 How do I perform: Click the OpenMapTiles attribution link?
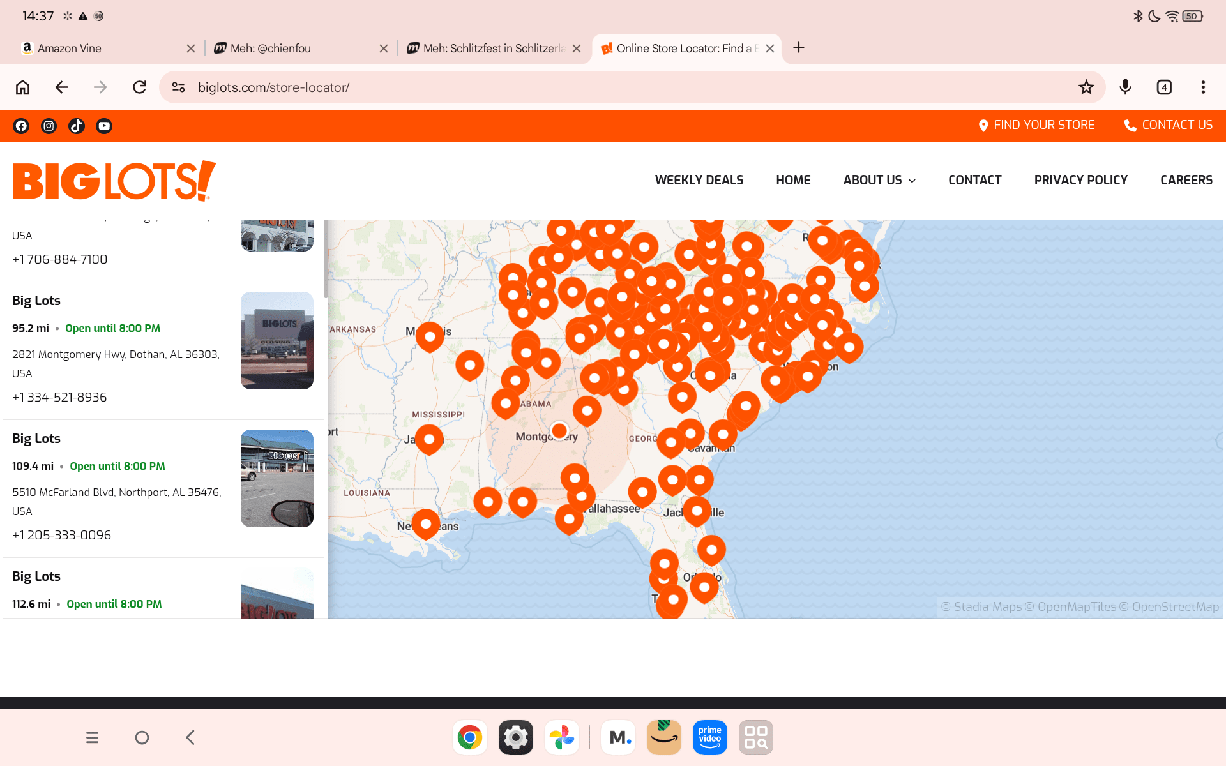[1071, 607]
